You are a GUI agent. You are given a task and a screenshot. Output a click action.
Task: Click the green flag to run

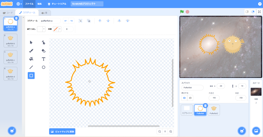182,12
